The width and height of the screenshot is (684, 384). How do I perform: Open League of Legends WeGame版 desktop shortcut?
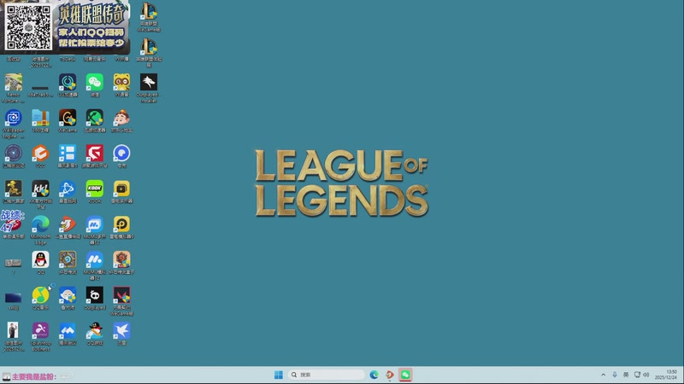(149, 12)
